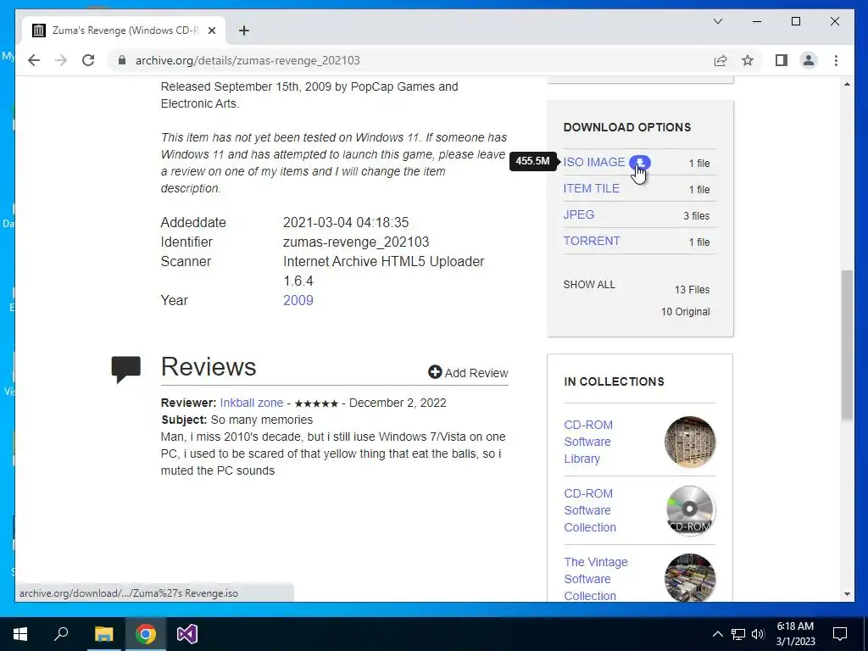The width and height of the screenshot is (868, 651).
Task: Click the network tray icon
Action: click(738, 634)
